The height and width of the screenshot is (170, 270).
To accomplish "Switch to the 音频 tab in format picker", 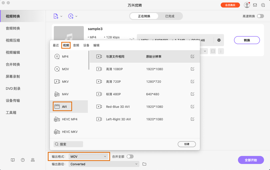I will click(76, 45).
